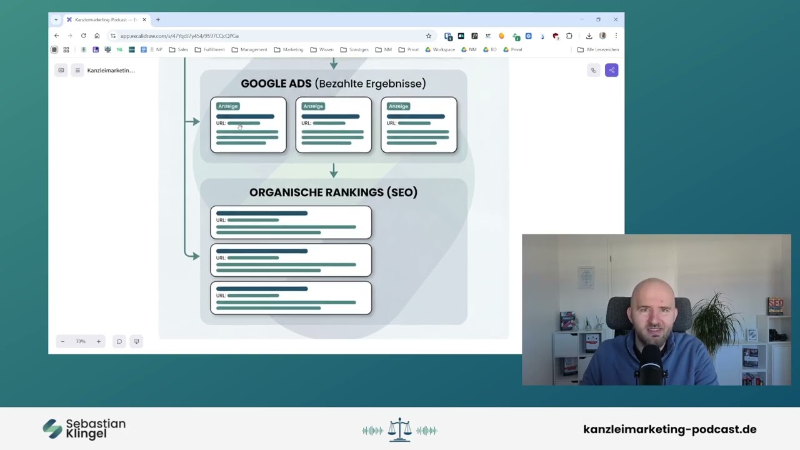Screen dimensions: 800x450
Task: Open the Chrome three-dot menu
Action: (x=616, y=36)
